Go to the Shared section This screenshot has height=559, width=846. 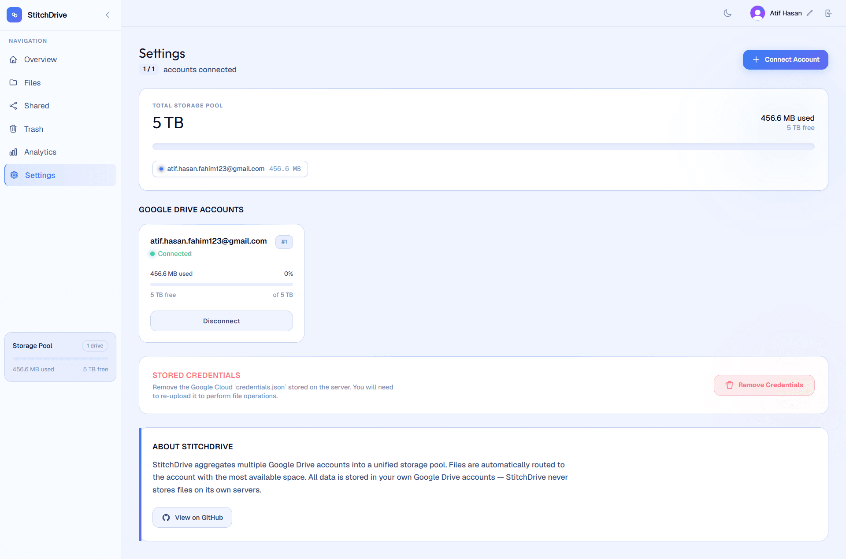coord(60,106)
